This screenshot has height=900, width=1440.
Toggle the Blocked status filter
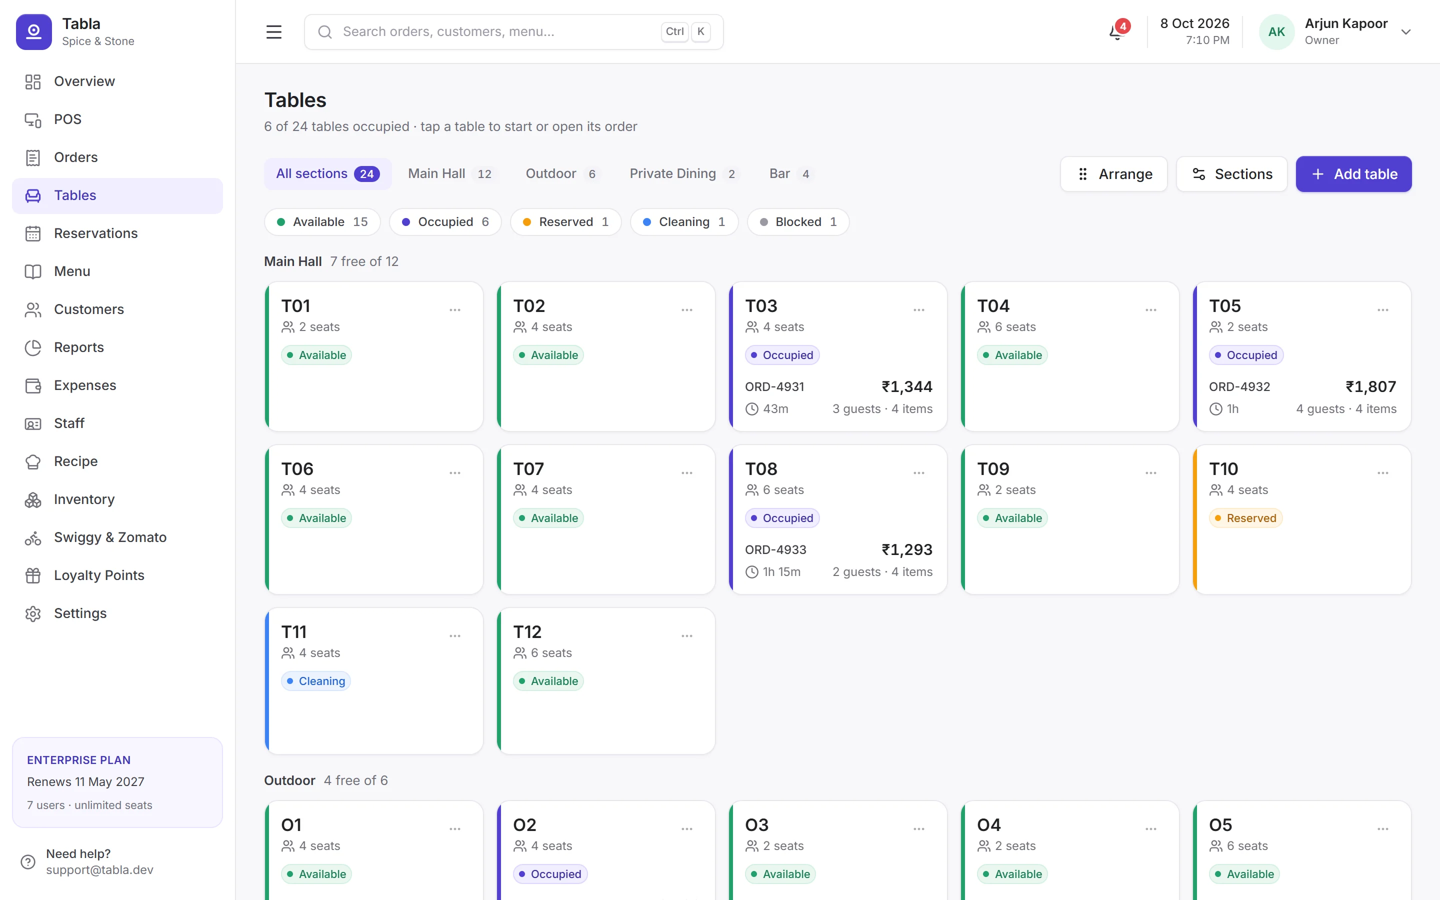(797, 222)
